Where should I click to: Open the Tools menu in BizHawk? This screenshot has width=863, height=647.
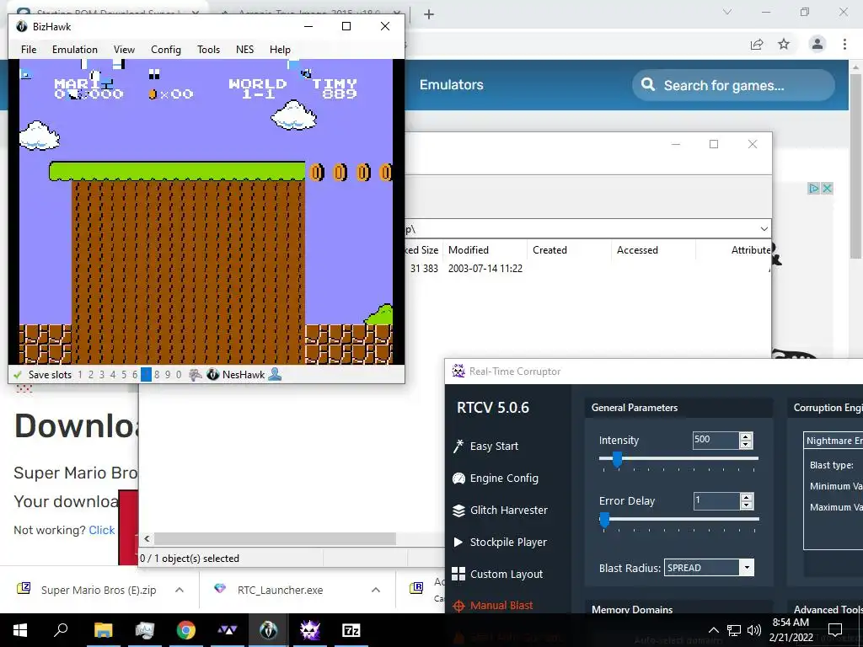pyautogui.click(x=209, y=50)
